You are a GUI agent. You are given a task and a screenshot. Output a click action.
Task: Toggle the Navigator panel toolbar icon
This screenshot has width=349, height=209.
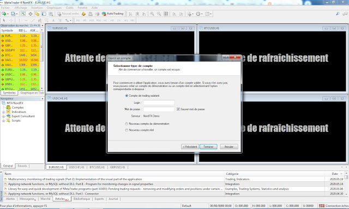coord(37,14)
